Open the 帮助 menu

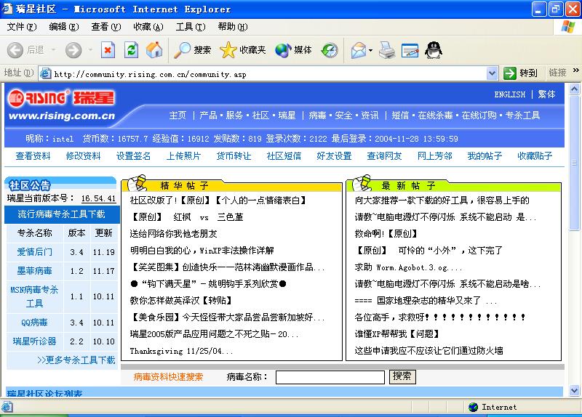click(233, 27)
